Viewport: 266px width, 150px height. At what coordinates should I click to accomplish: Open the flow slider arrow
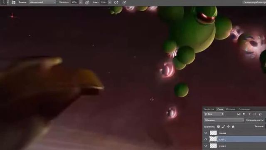(x=110, y=2)
